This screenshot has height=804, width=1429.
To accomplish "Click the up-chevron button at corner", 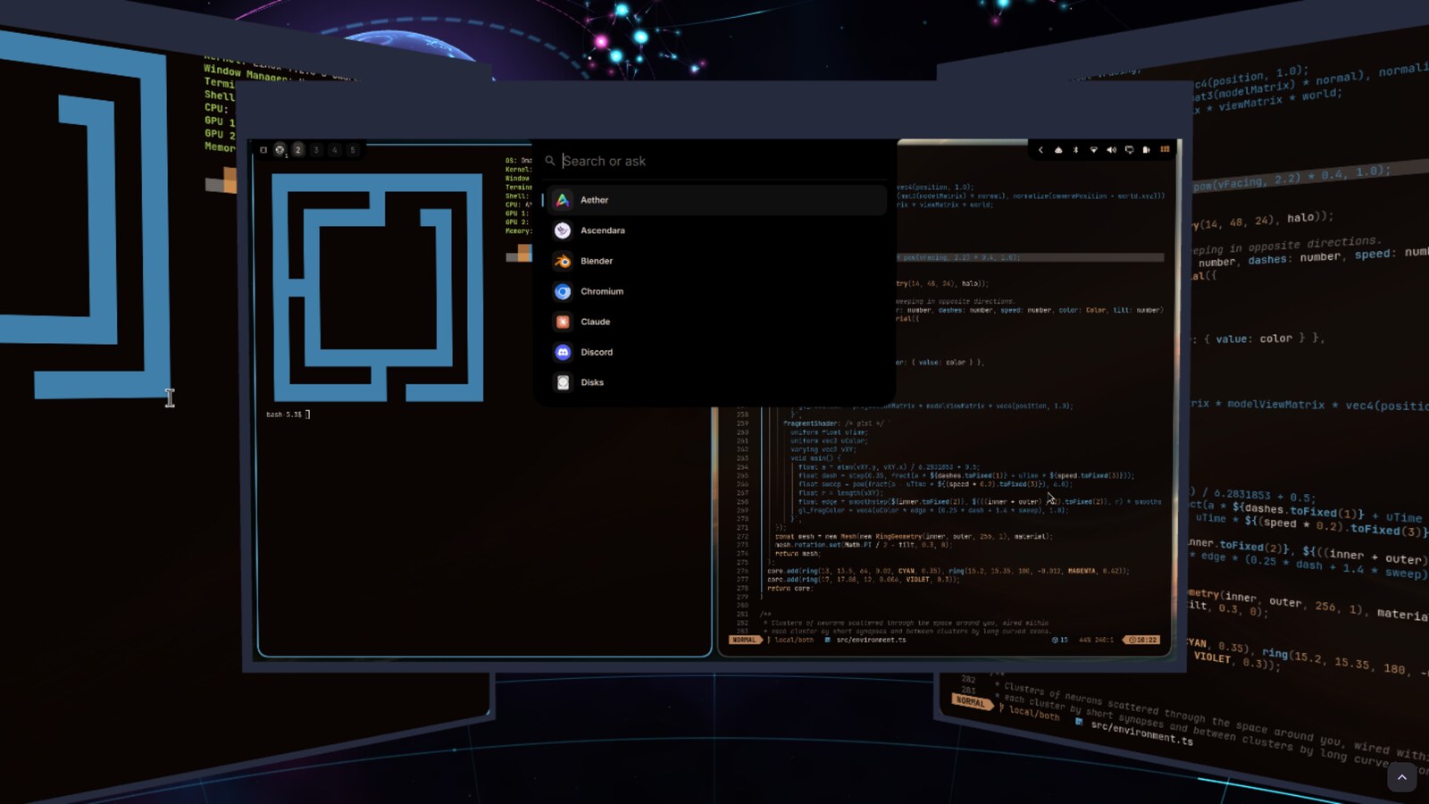I will pos(1402,777).
